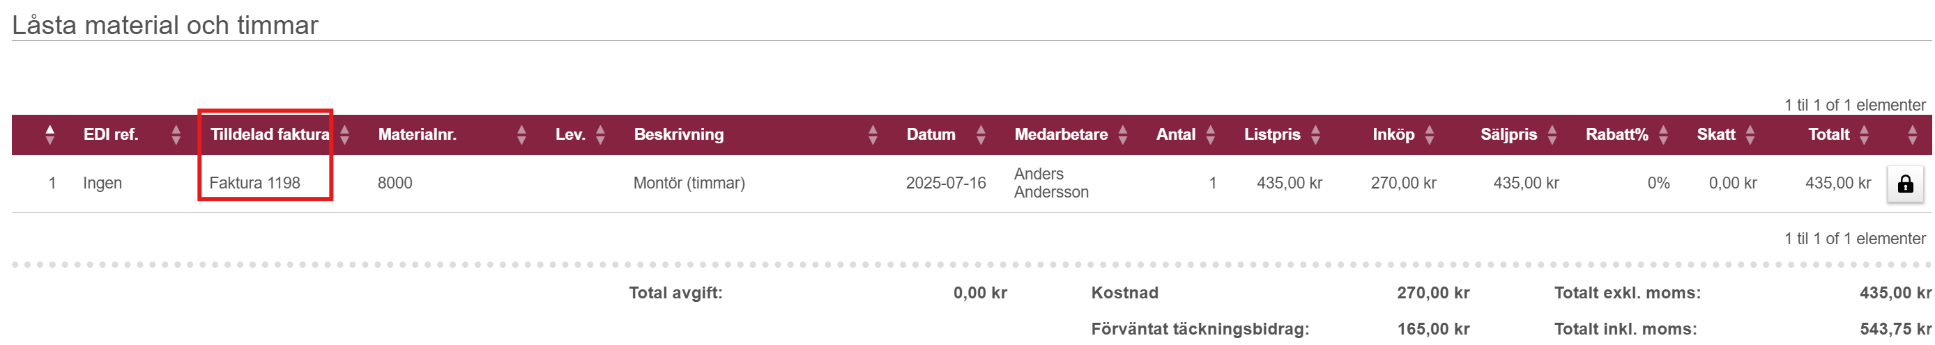Sort by Tilldelad faktura arrows icon
The width and height of the screenshot is (1935, 345).
(345, 135)
